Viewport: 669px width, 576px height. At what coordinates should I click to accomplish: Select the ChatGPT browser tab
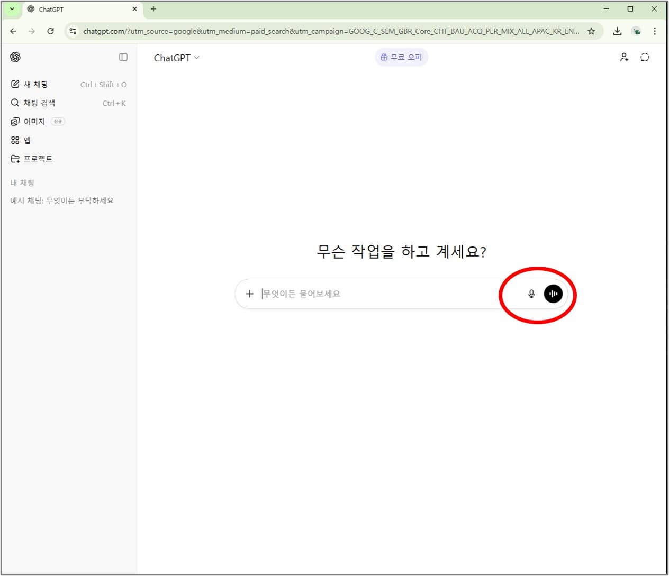click(82, 10)
